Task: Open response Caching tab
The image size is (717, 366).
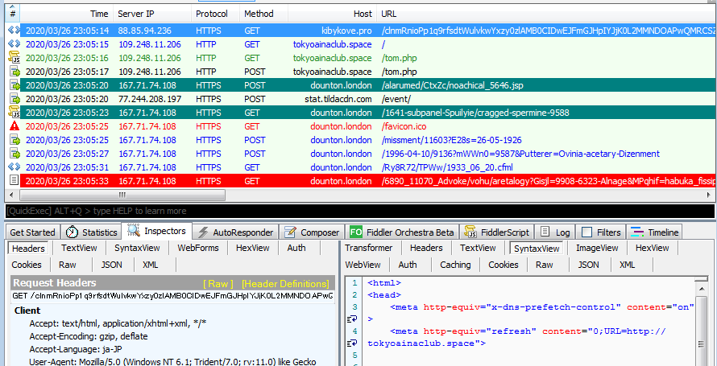Action: pos(455,265)
